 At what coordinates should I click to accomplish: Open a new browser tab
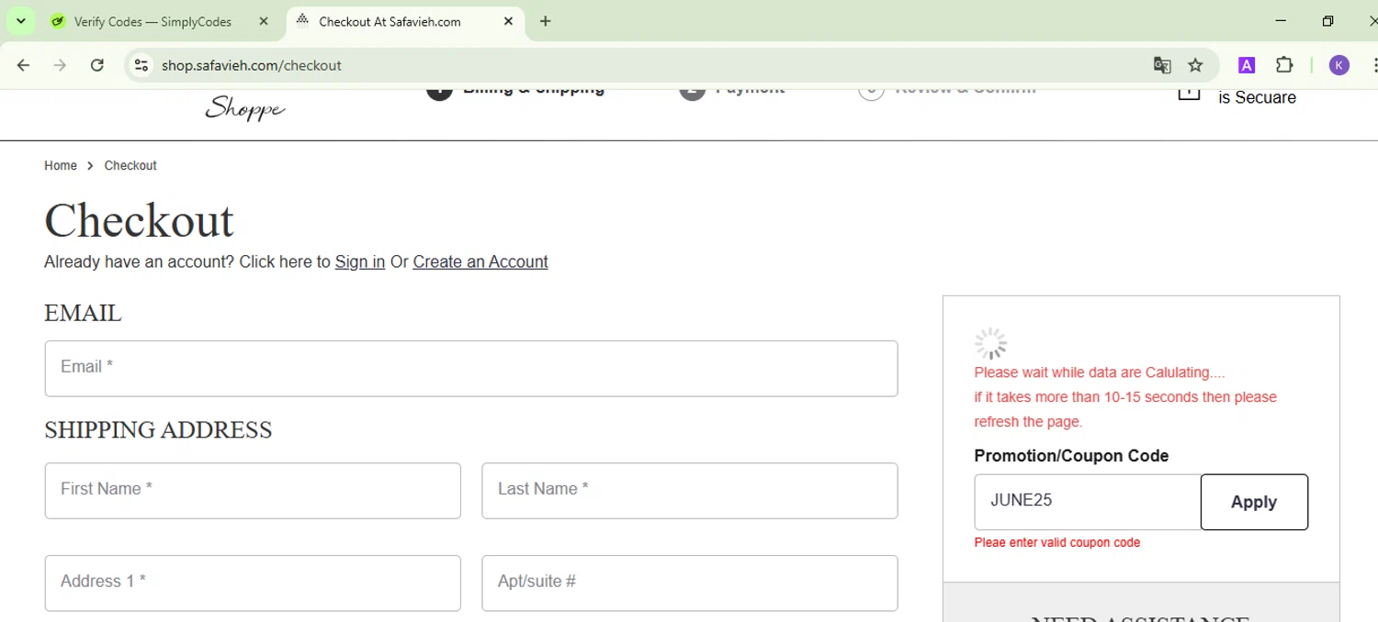(x=546, y=21)
